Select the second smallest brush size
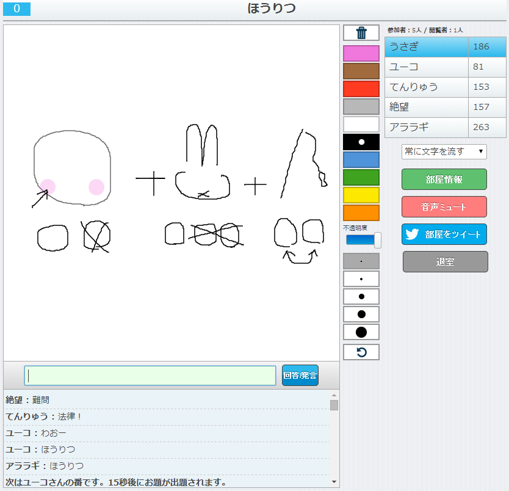 [361, 279]
